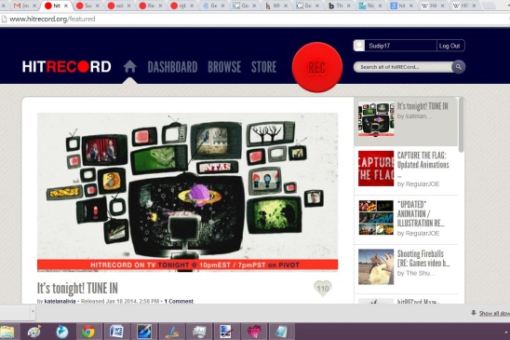Click the heart icon showing 110
Screen dimensions: 510x340
click(x=322, y=288)
